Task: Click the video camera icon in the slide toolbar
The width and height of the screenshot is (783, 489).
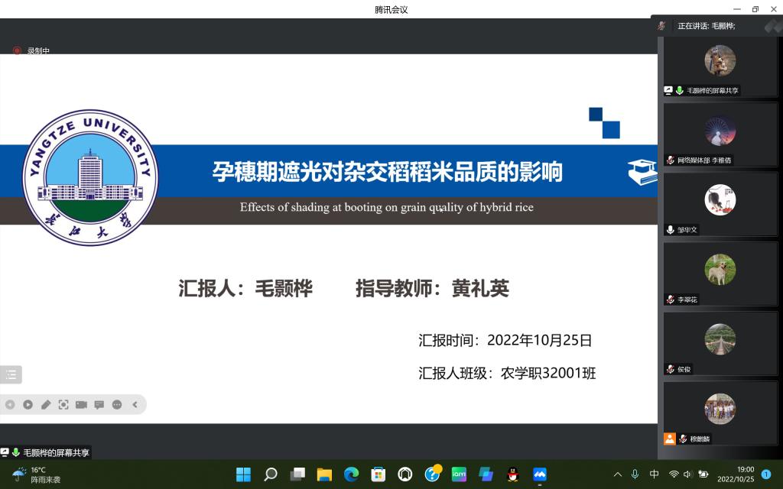Action: [x=81, y=405]
